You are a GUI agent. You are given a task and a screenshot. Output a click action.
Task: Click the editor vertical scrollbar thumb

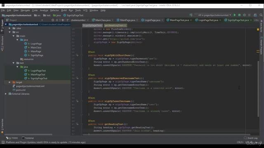[x=258, y=89]
